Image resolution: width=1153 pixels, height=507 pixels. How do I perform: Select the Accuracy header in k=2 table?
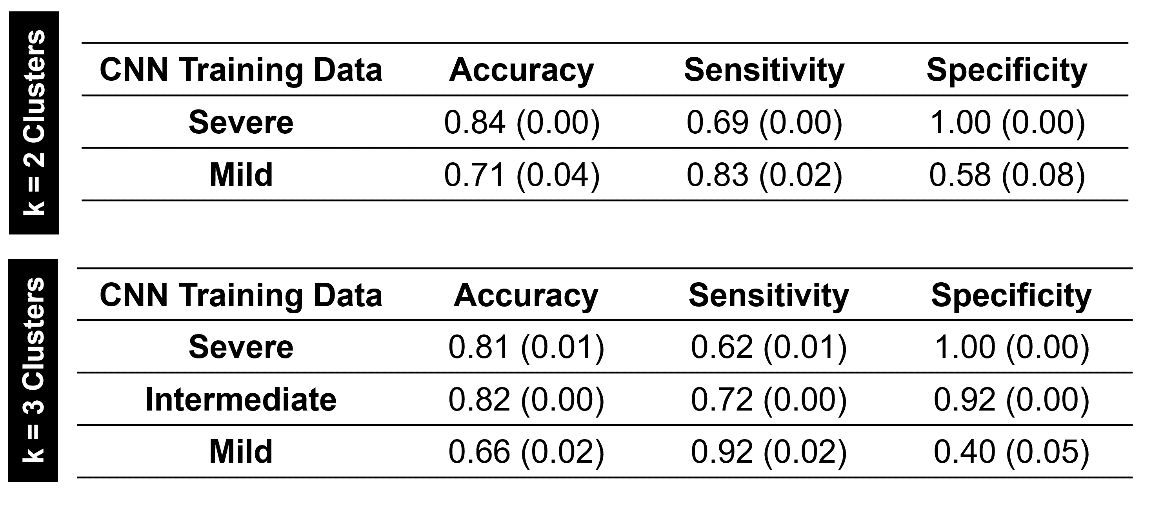coord(522,70)
